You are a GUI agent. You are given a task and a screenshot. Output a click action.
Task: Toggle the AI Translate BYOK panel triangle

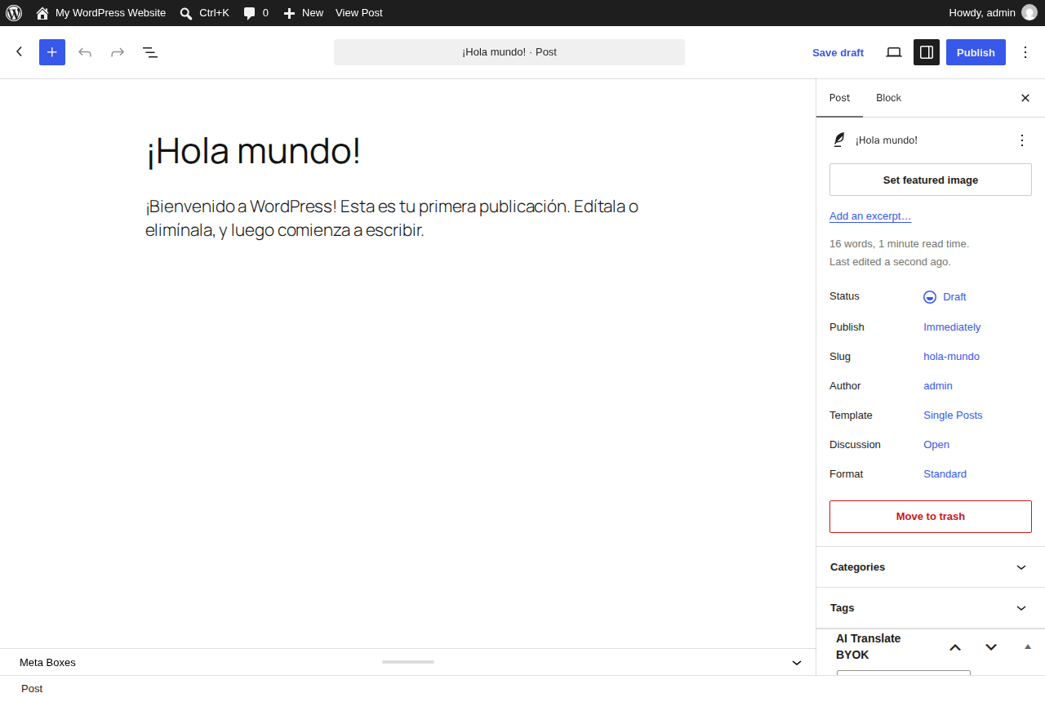point(1028,646)
